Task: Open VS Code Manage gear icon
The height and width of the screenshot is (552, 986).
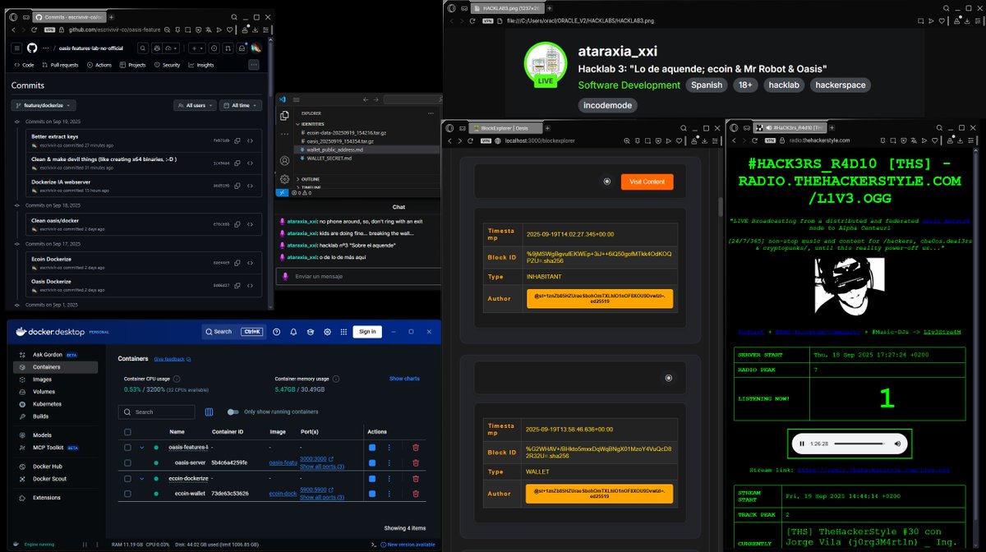Action: [x=284, y=178]
